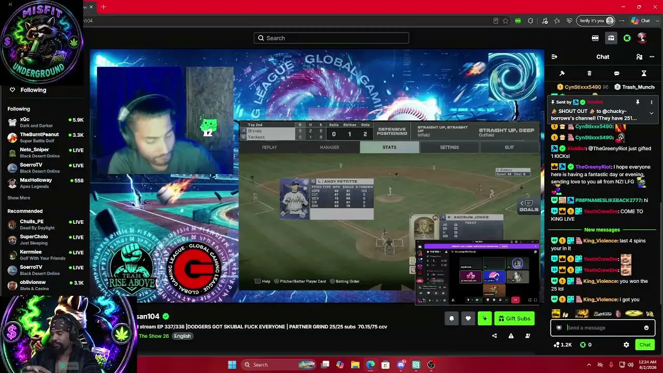Click the chat identity badge in message box
This screenshot has height=373, width=663.
[559, 327]
